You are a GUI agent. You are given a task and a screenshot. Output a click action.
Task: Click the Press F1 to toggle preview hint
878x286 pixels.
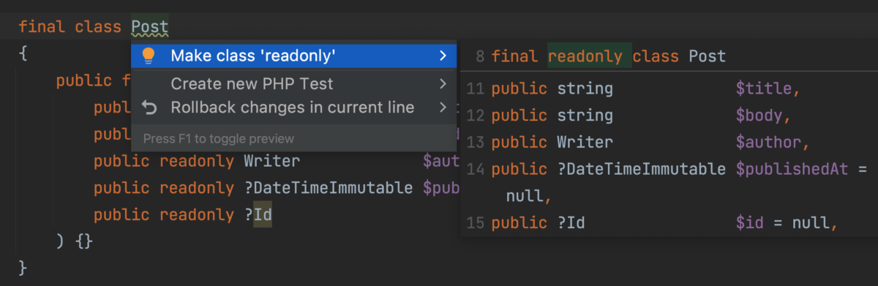coord(219,138)
